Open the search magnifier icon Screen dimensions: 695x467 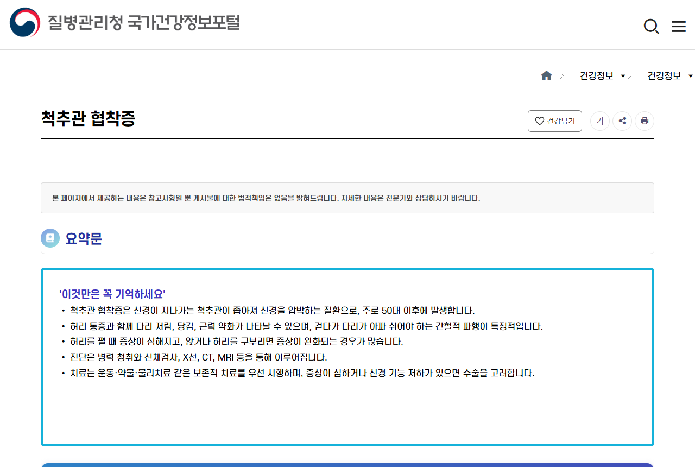point(651,26)
